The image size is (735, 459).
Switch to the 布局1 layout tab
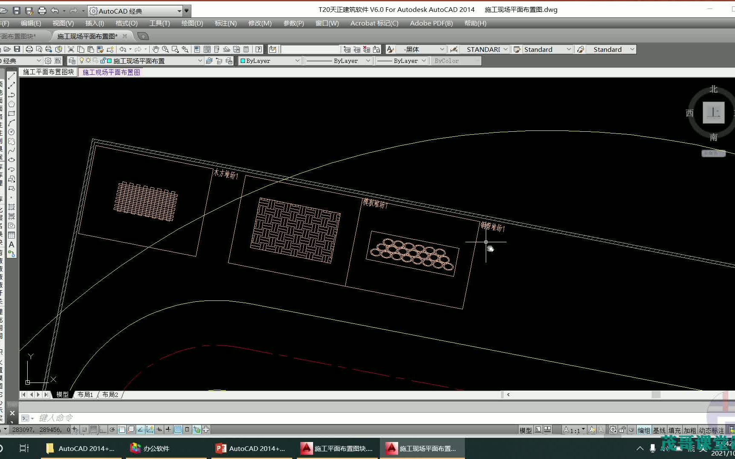click(85, 395)
